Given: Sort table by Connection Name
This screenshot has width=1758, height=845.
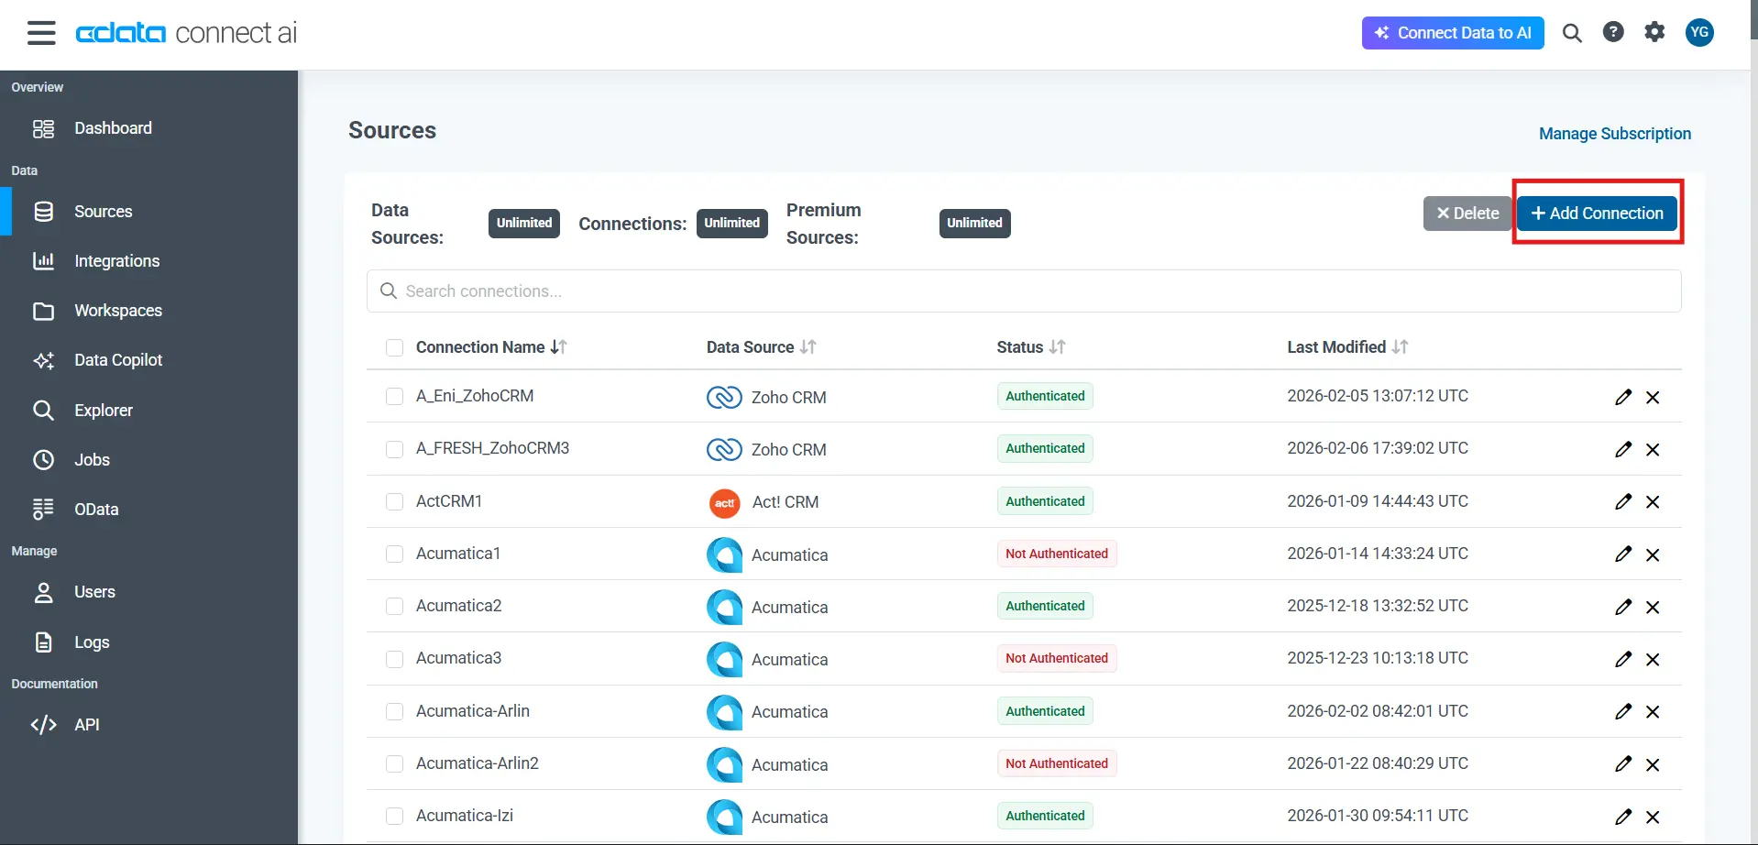Looking at the screenshot, I should (x=558, y=346).
